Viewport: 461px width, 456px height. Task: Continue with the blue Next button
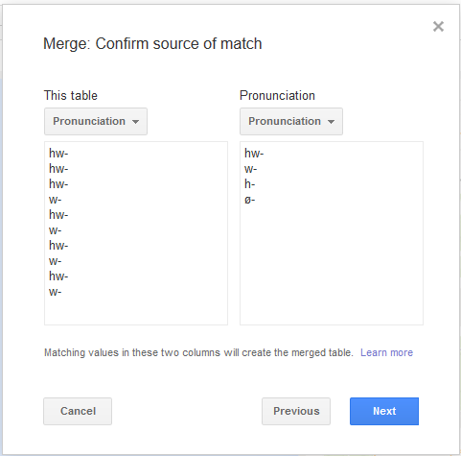coord(384,411)
